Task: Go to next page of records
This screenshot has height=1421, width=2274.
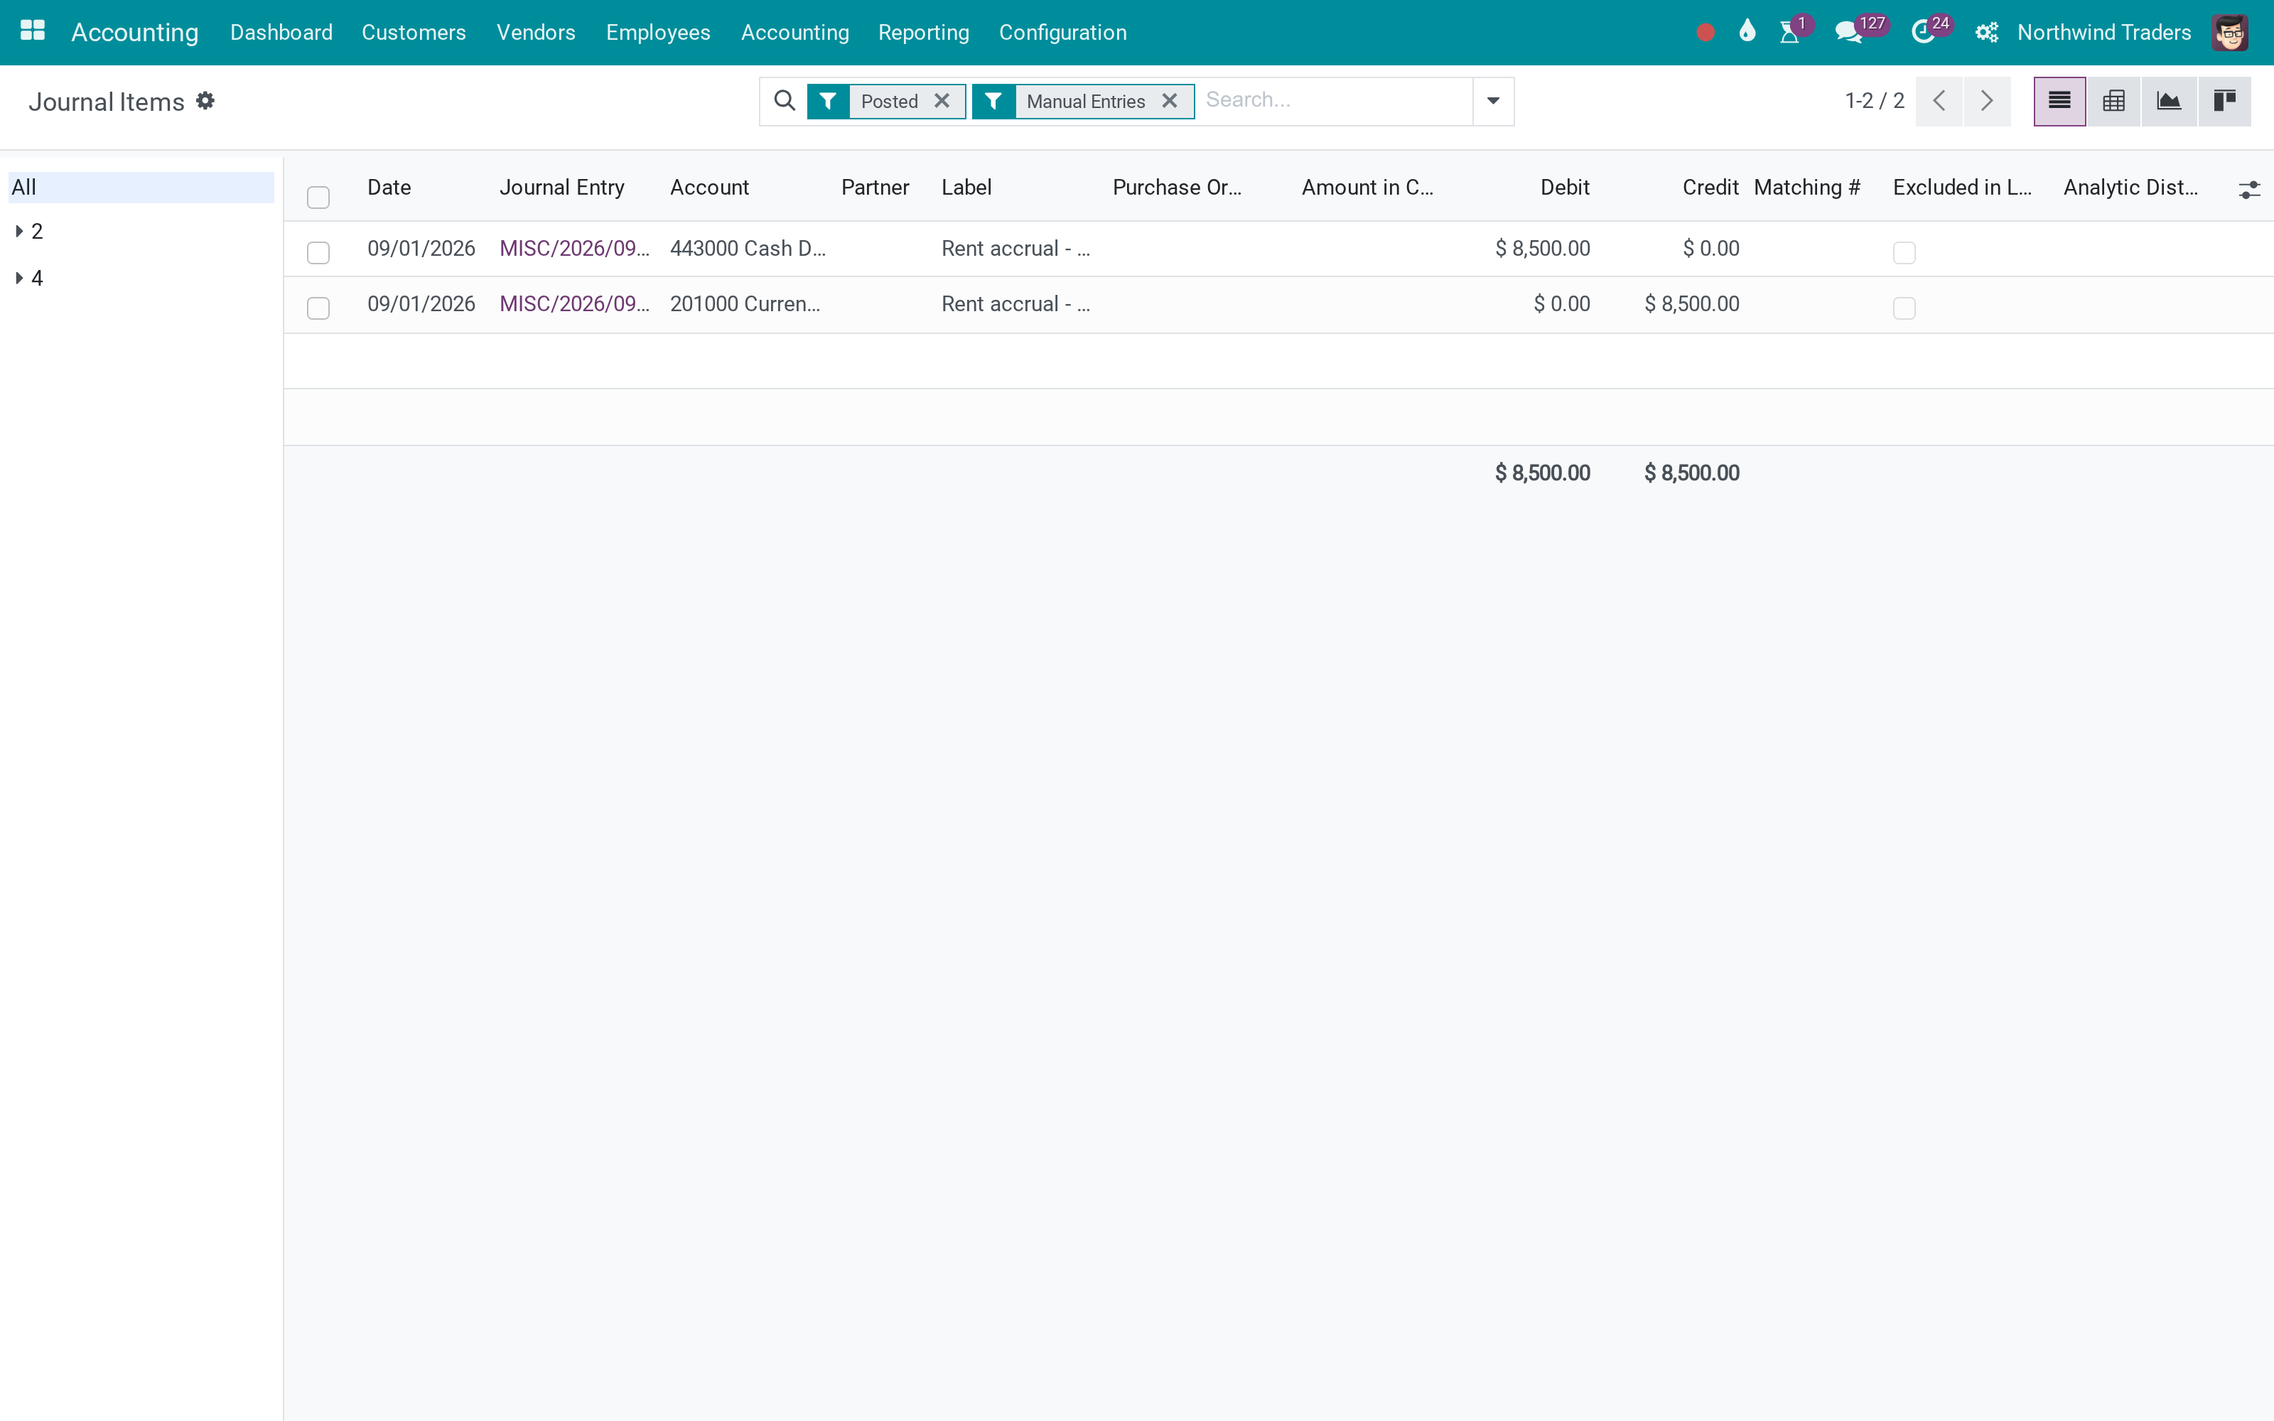Action: [x=1986, y=101]
